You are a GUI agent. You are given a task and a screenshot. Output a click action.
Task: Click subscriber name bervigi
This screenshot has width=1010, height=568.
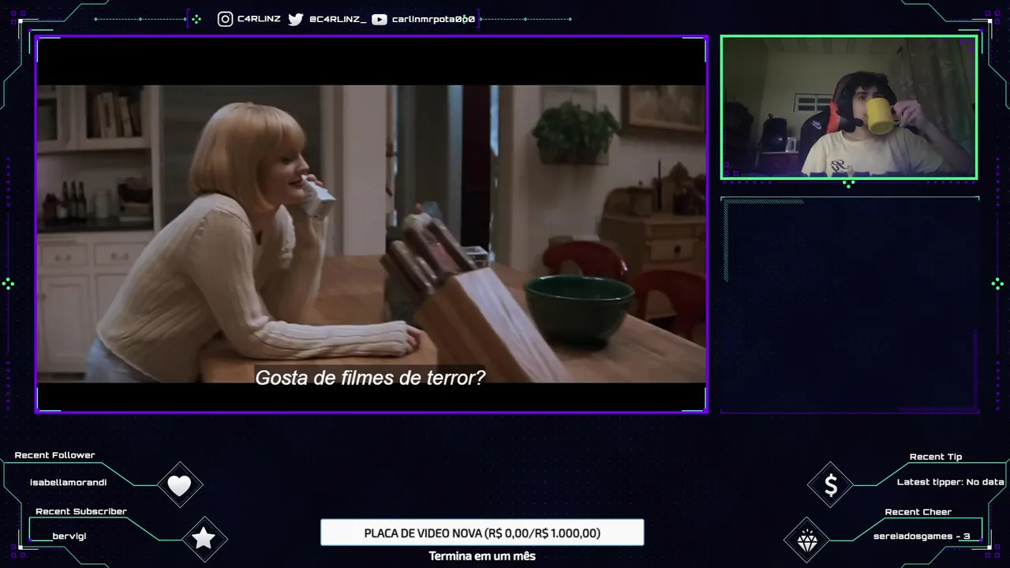(x=69, y=536)
